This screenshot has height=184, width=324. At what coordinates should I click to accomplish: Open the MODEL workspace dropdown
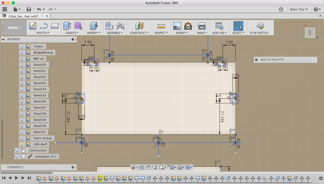15,28
